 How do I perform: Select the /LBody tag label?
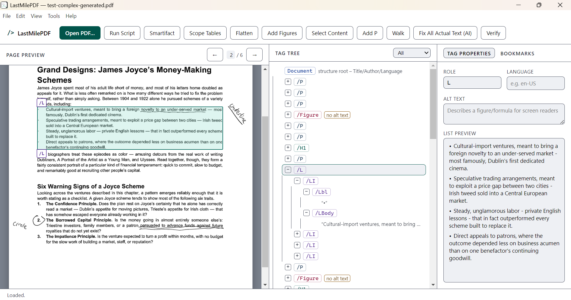tap(324, 213)
